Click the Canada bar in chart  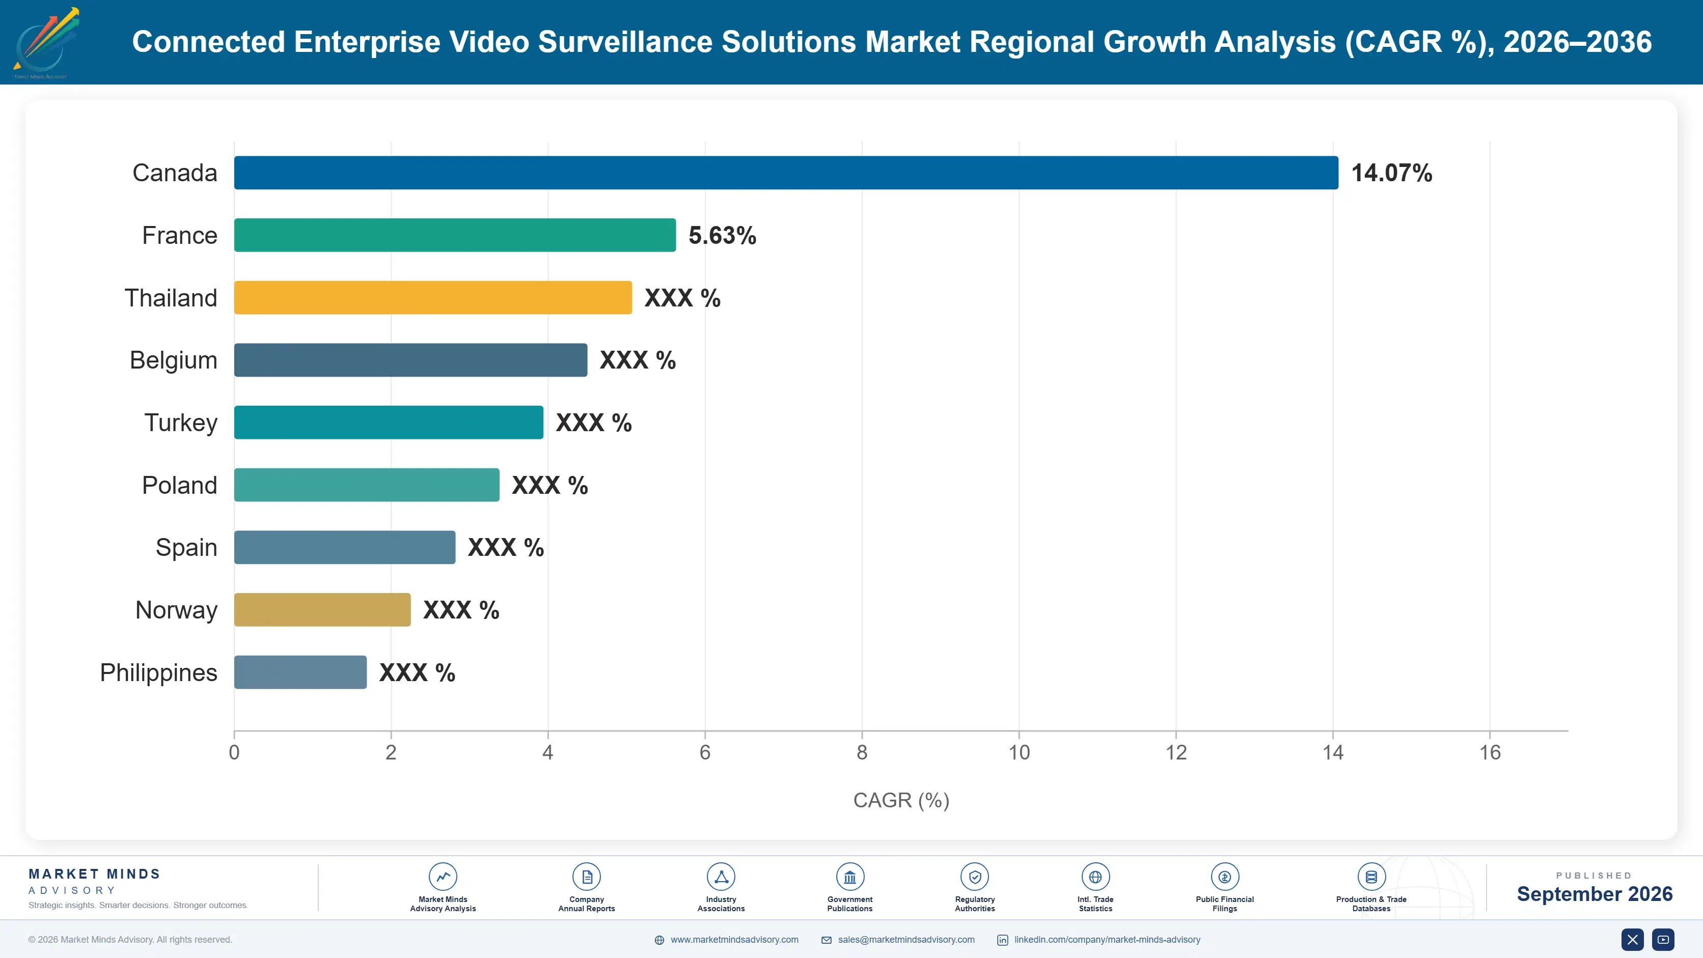[x=786, y=173]
